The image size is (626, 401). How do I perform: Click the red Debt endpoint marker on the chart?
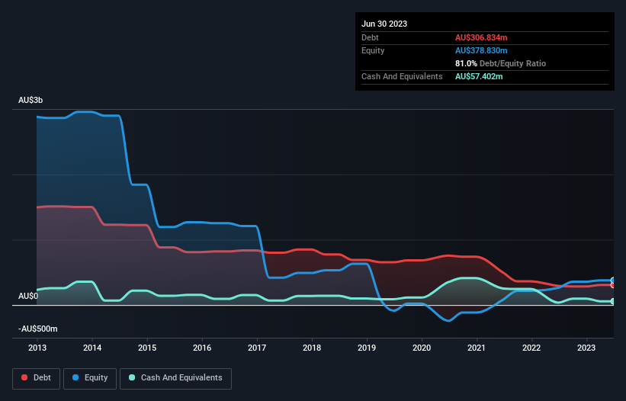pos(613,285)
